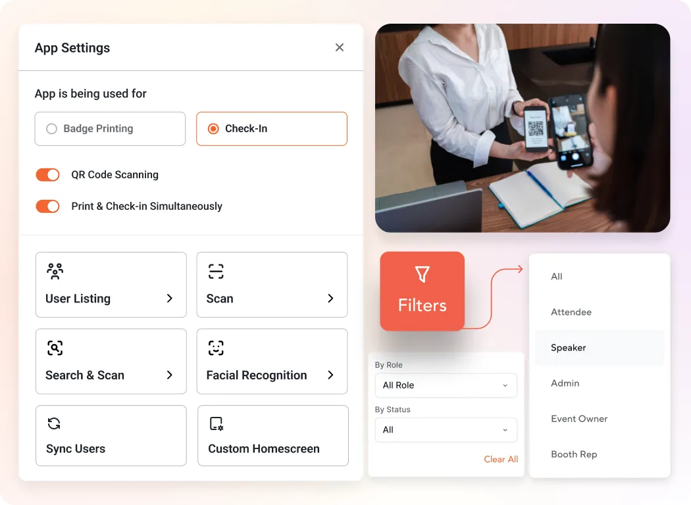Expand the User Listing chevron
Screen dimensions: 691x505
(x=169, y=298)
